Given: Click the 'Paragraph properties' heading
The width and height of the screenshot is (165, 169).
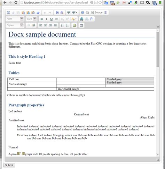Looking at the screenshot, I should coord(26,105).
